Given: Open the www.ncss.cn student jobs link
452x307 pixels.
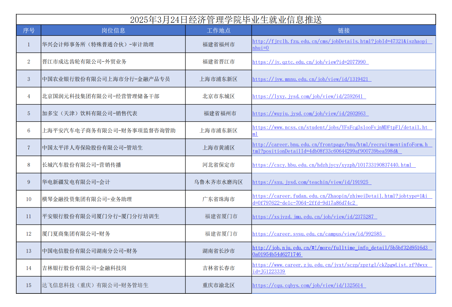Looking at the screenshot, I should 339,128.
